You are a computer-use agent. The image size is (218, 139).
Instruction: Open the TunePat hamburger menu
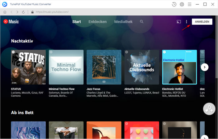(x=189, y=4)
